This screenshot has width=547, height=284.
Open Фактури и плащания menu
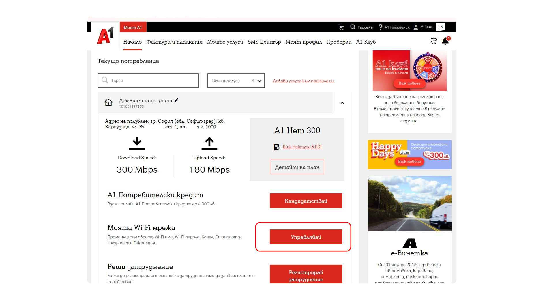(x=174, y=42)
